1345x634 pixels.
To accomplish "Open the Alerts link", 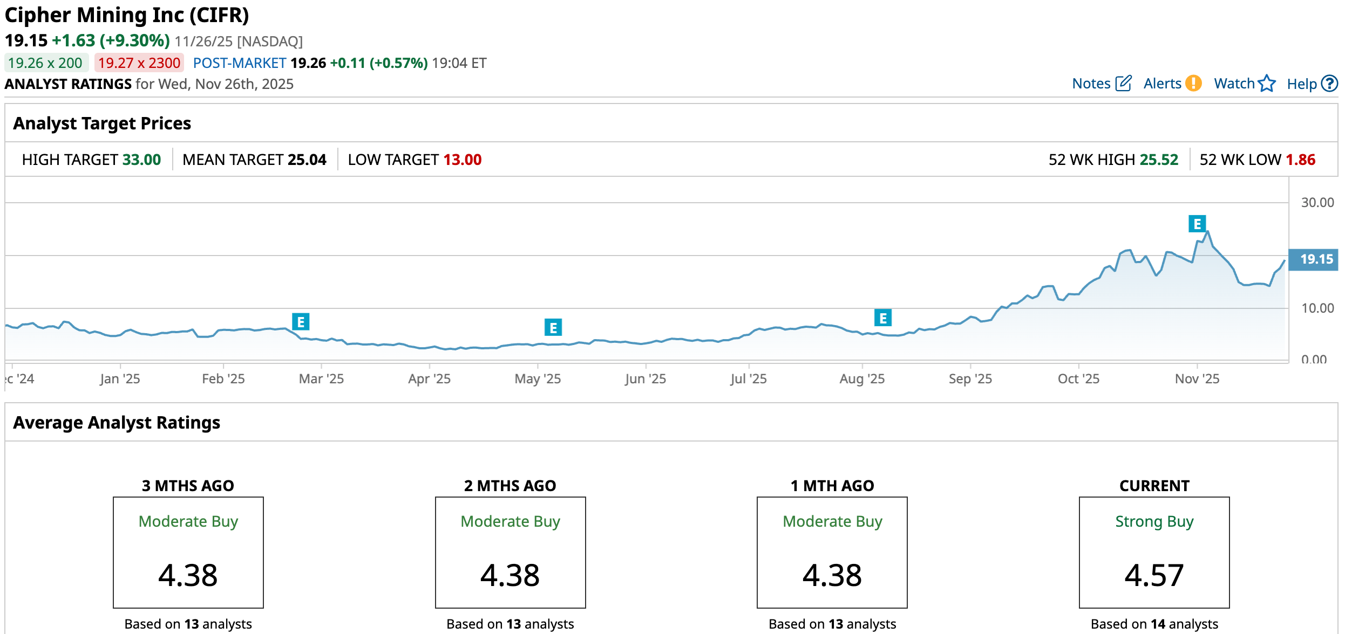I will tap(1162, 84).
